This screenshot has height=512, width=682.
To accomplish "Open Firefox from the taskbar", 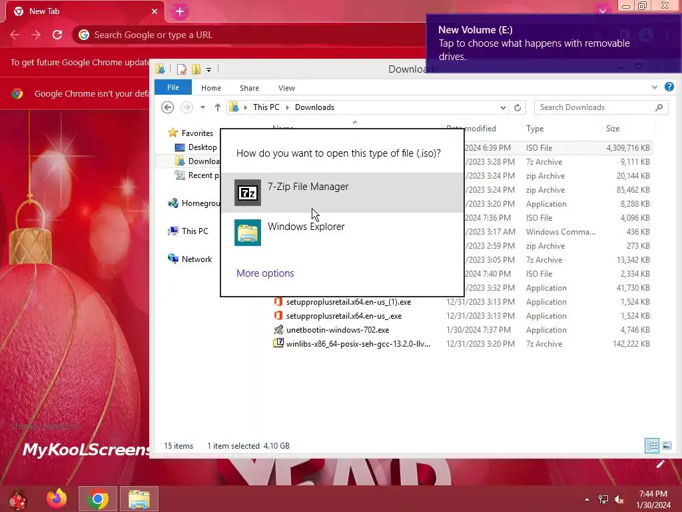I will click(57, 499).
